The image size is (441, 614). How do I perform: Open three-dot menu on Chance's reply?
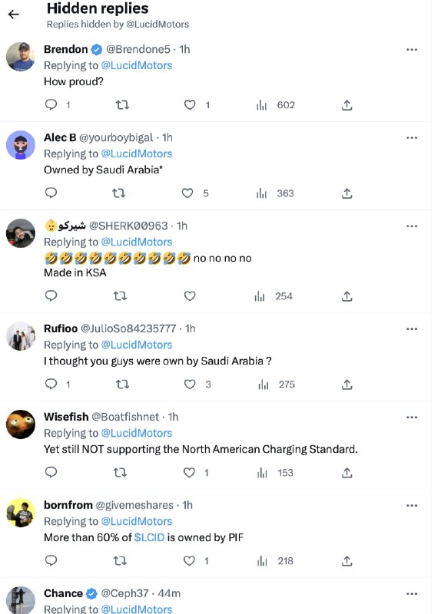click(x=412, y=594)
